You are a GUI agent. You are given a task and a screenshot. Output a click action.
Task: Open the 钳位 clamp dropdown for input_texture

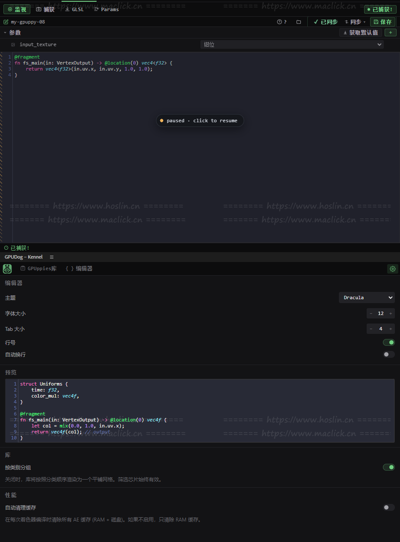pyautogui.click(x=292, y=44)
